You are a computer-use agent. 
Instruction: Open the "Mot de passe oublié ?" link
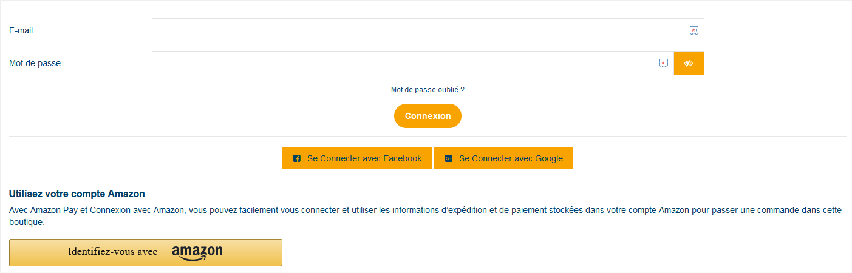[428, 89]
